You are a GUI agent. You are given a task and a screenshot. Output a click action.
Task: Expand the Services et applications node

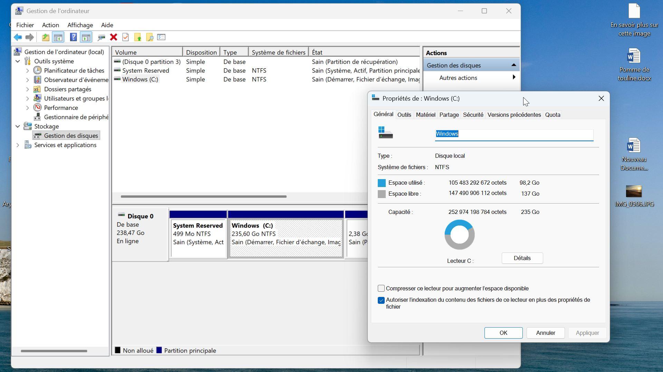click(x=18, y=145)
